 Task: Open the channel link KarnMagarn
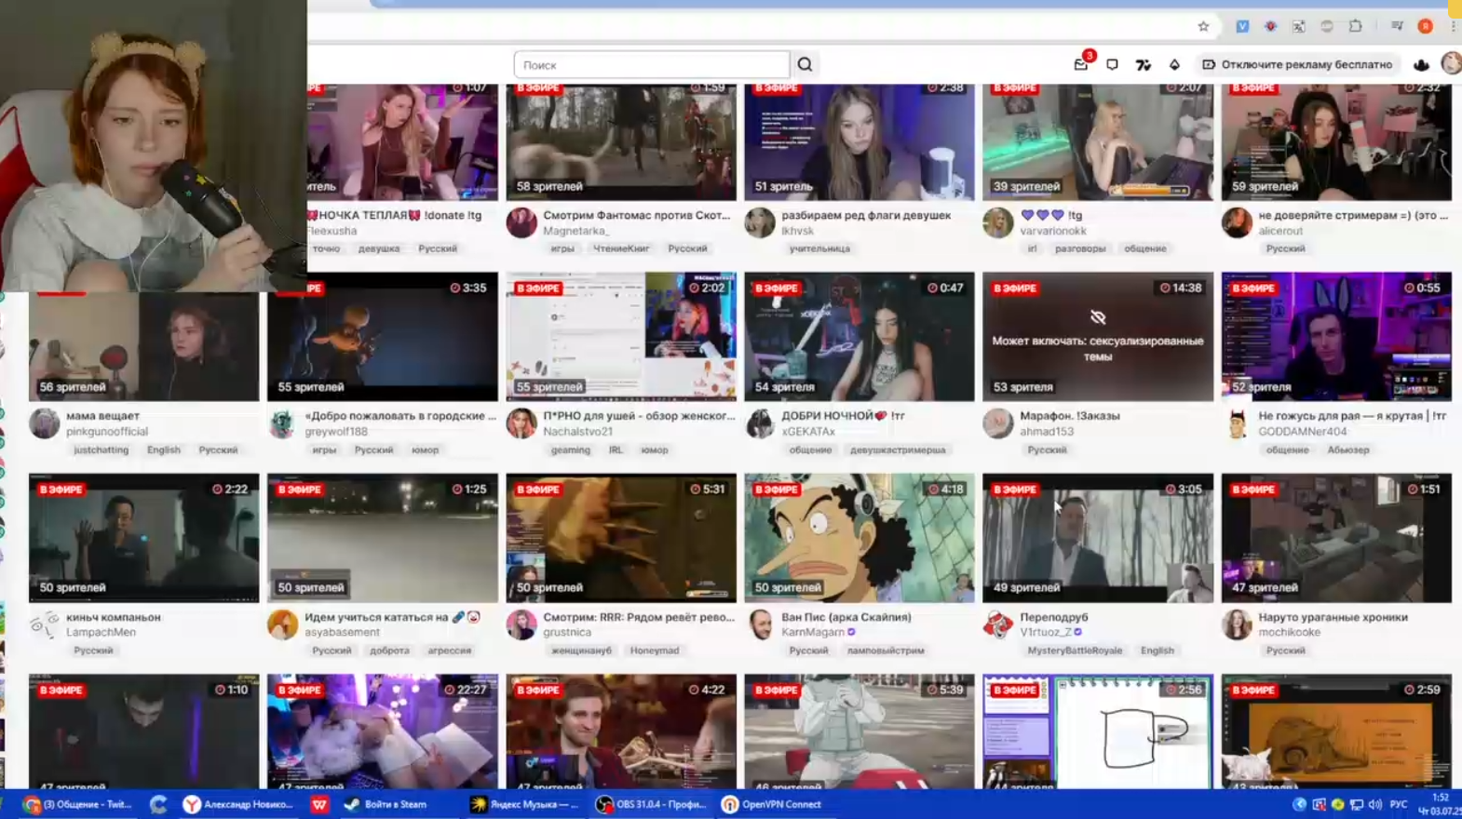tap(813, 632)
